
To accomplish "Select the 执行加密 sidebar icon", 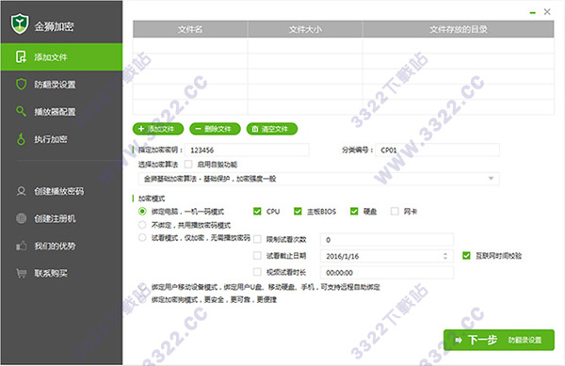I will click(x=22, y=139).
